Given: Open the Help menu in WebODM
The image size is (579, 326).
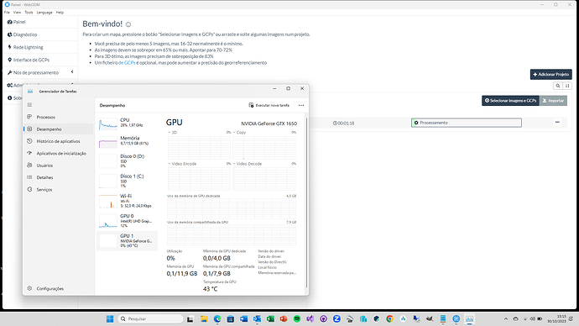Looking at the screenshot, I should pos(60,13).
